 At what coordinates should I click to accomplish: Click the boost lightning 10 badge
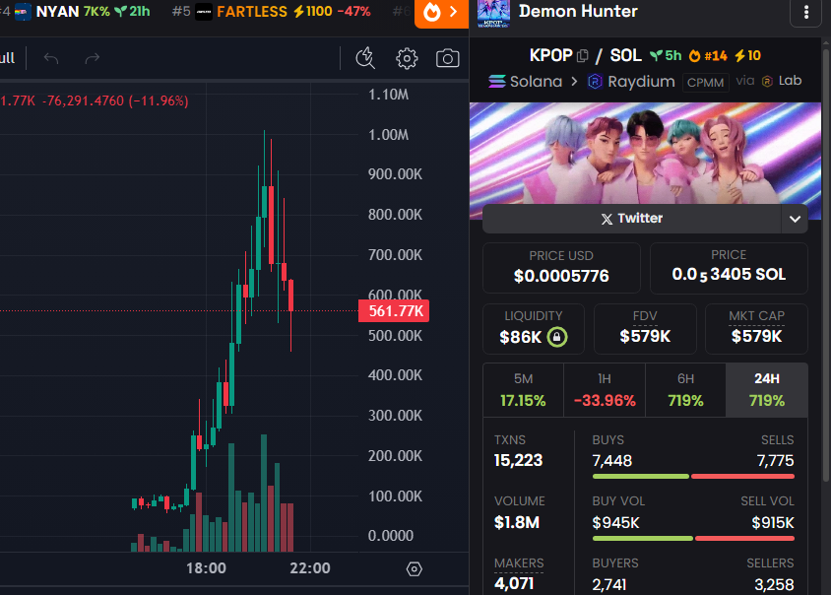[x=747, y=56]
